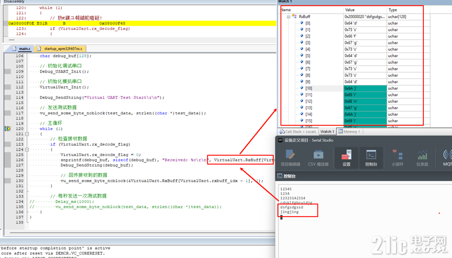The image size is (452, 258).
Task: Switch to the startup_apm32f407xx.s editor tab
Action: coord(60,49)
